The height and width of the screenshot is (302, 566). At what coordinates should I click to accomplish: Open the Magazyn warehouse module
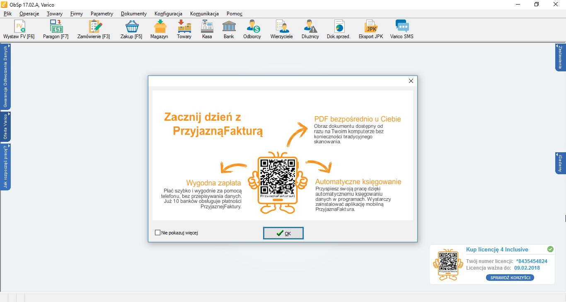[160, 29]
